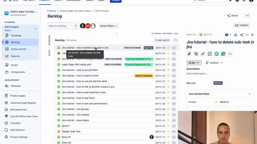Screen dimensions: 257x144
Task: Open Retrospectives in sidebar
Action: point(18,110)
